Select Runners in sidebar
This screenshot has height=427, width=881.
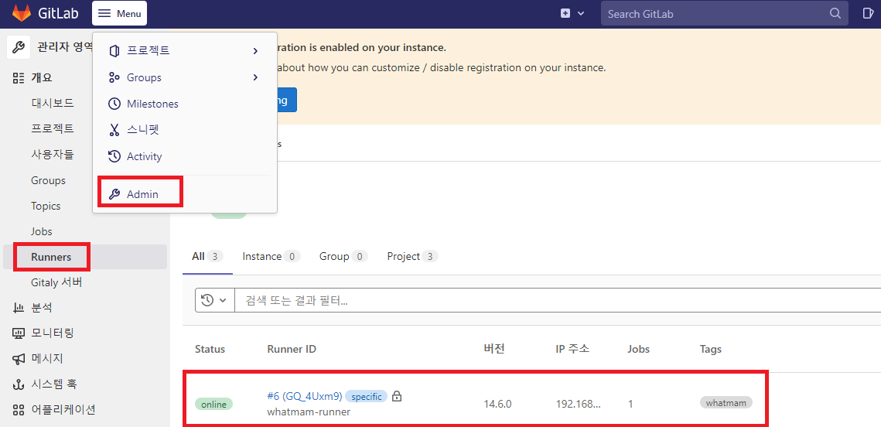(51, 258)
